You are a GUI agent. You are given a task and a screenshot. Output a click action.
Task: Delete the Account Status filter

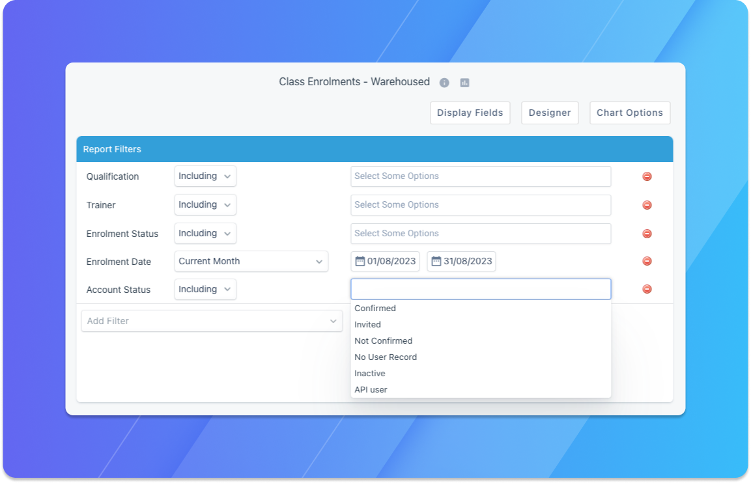647,289
